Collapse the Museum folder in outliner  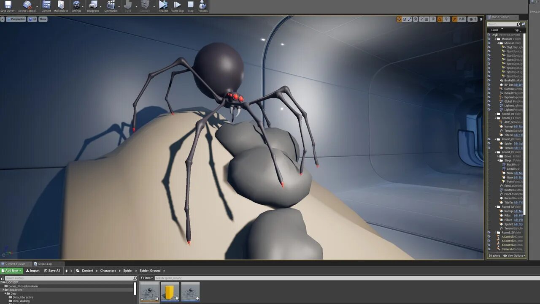point(496,39)
